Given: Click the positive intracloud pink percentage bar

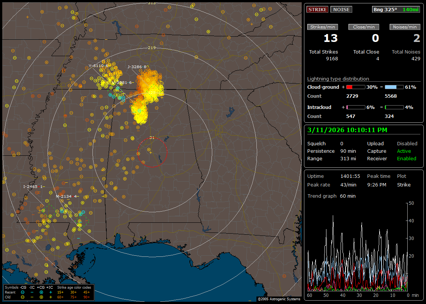Looking at the screenshot, I should click(355, 107).
